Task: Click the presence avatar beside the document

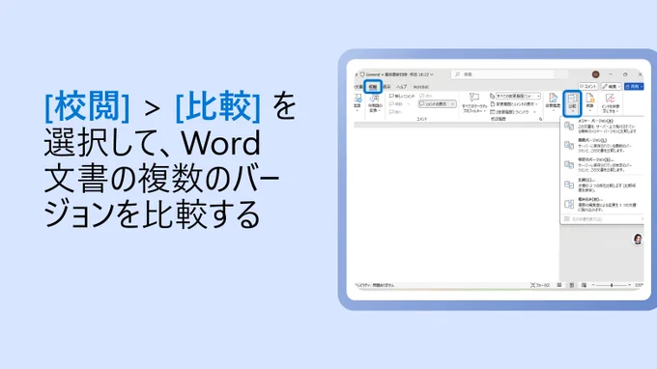Action: click(x=638, y=240)
